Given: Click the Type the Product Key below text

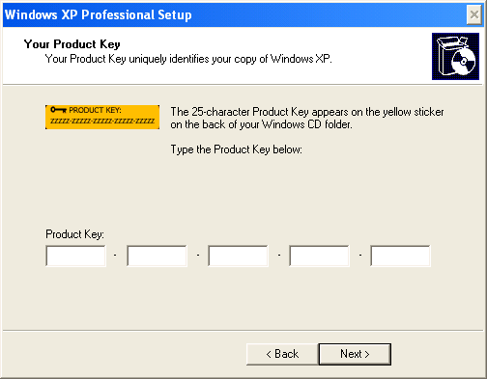Looking at the screenshot, I should pos(237,149).
